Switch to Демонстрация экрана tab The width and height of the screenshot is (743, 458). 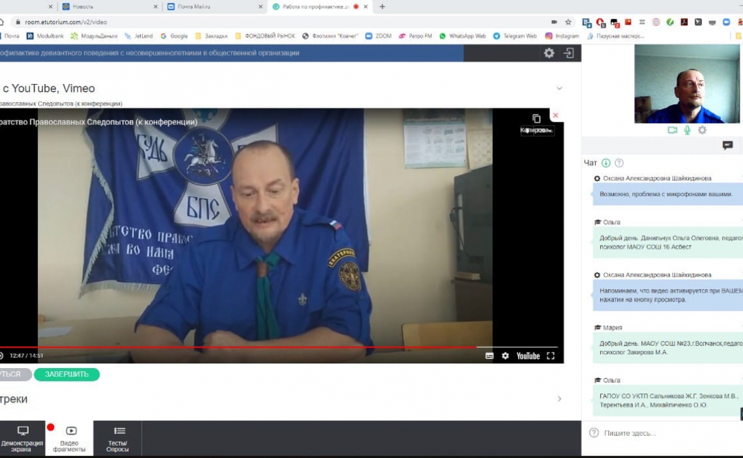(23, 438)
